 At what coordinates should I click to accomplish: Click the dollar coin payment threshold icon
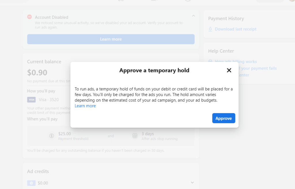tap(52, 135)
